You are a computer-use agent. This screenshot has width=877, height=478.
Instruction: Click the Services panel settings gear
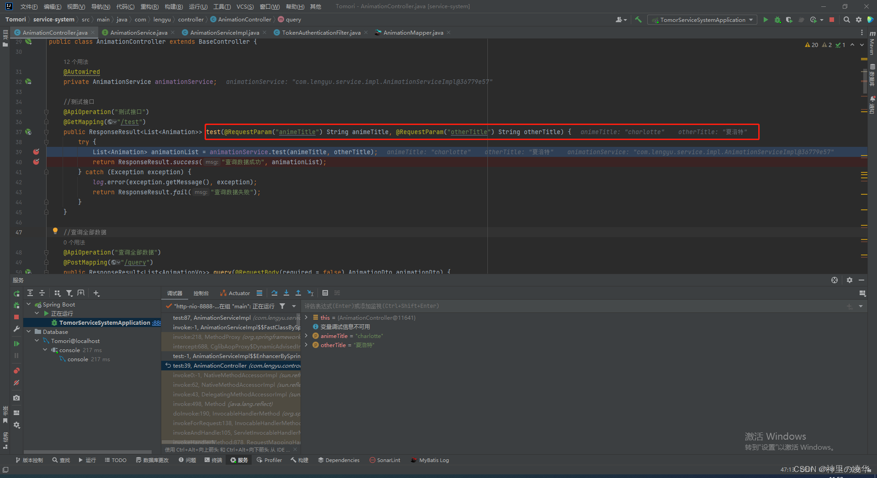[x=849, y=280]
